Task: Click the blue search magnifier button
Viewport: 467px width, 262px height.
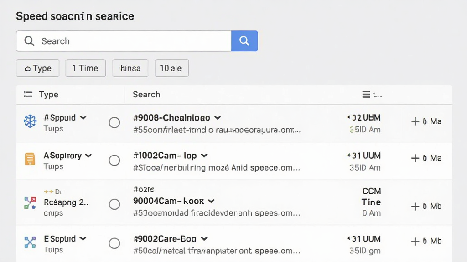Action: pyautogui.click(x=244, y=41)
